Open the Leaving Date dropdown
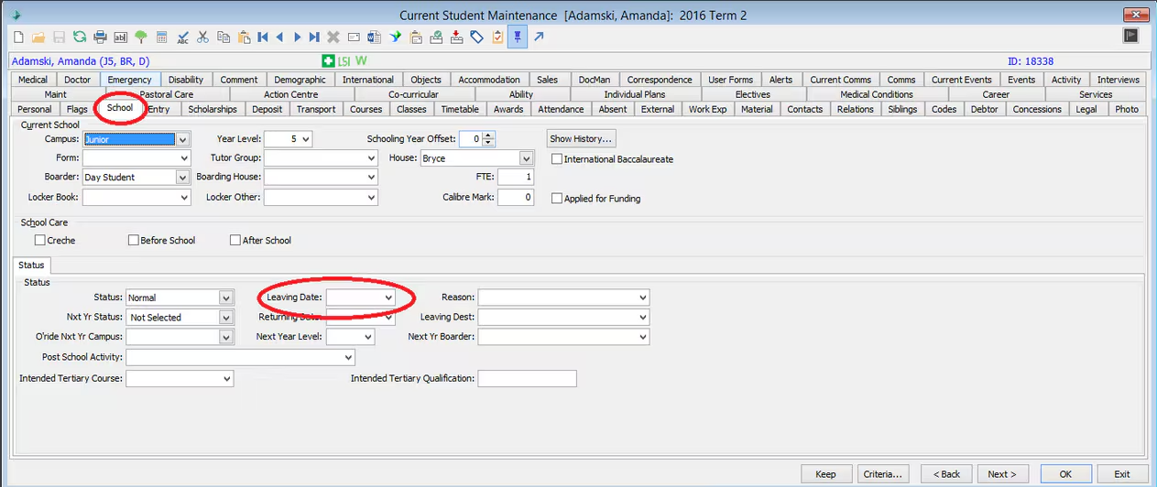The image size is (1157, 487). click(x=388, y=298)
